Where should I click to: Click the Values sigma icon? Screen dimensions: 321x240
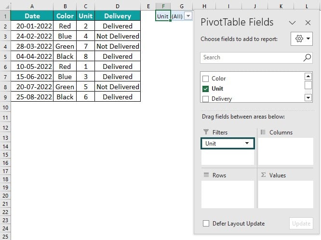(x=263, y=174)
